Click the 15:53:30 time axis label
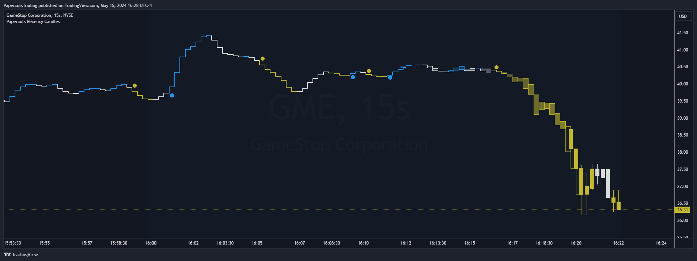This screenshot has width=697, height=261. tap(12, 243)
